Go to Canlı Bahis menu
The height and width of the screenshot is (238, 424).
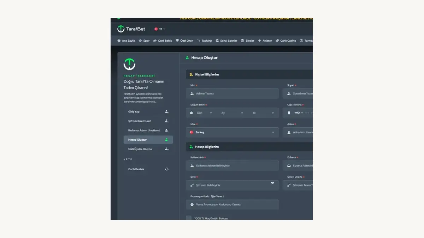[163, 41]
